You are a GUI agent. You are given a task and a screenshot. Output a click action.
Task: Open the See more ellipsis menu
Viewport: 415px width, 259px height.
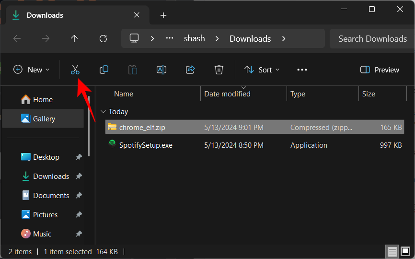pyautogui.click(x=302, y=70)
